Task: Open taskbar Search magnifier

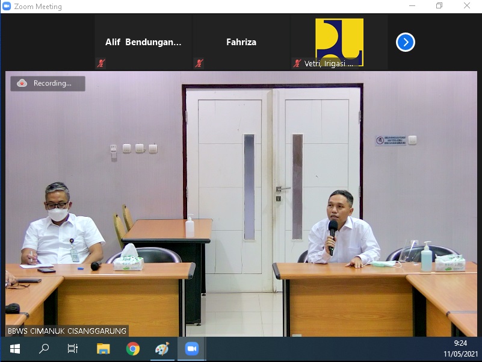Action: (x=44, y=349)
